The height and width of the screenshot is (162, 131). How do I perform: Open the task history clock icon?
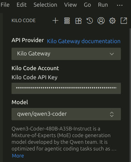point(90,21)
